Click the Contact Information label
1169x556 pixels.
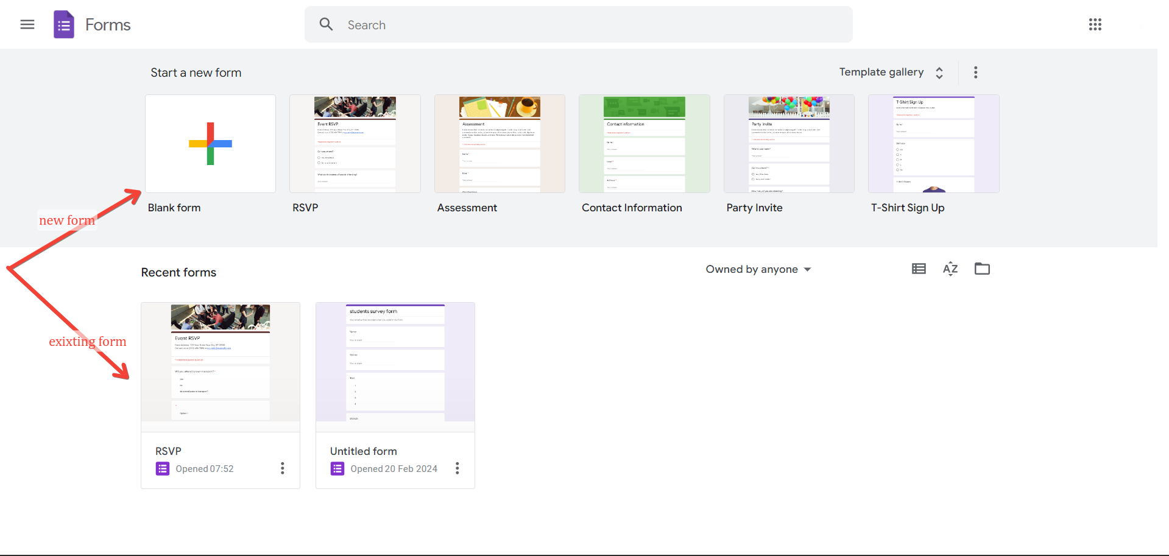pyautogui.click(x=632, y=208)
